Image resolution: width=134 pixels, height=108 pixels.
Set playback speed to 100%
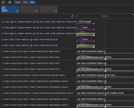(x=18, y=2)
